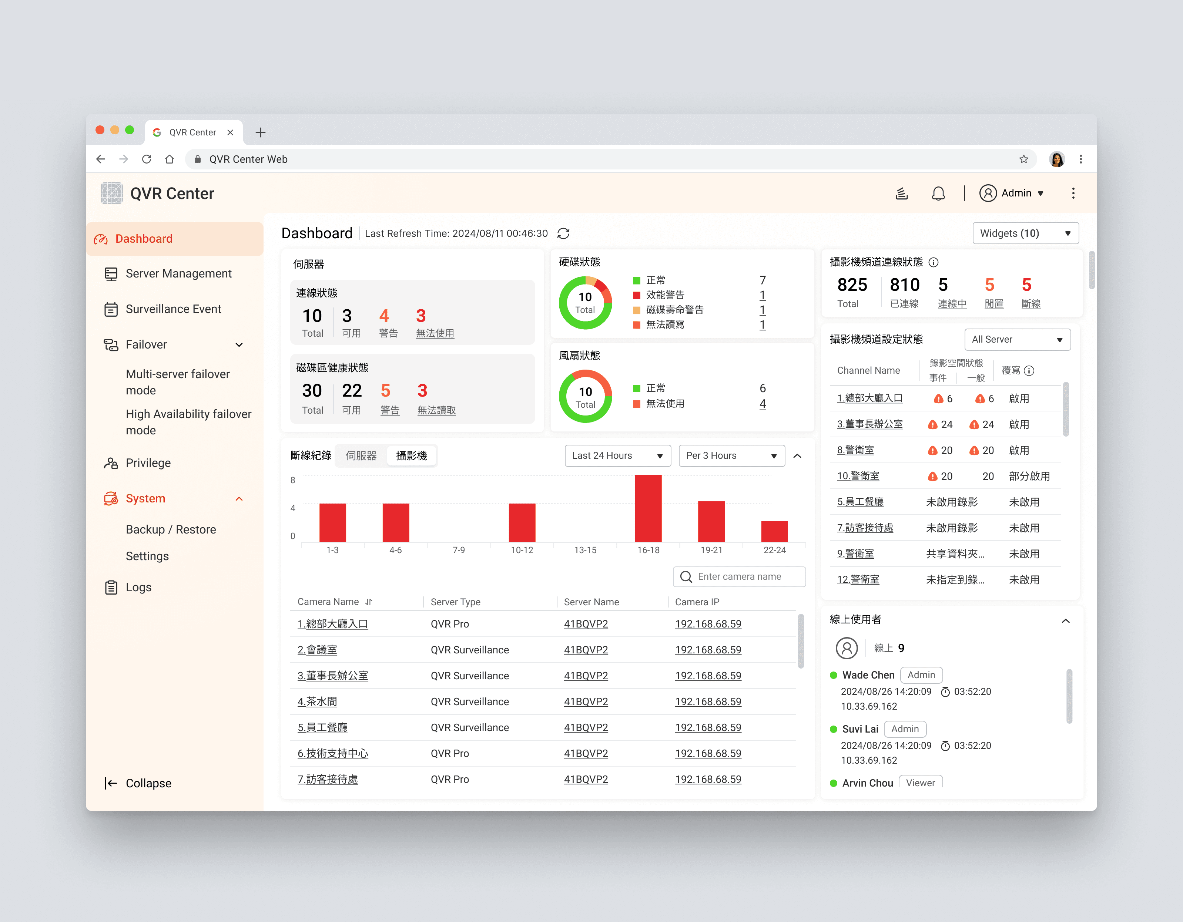Viewport: 1183px width, 922px height.
Task: Open camera link 1.總部大廳入口 in table
Action: click(x=333, y=624)
